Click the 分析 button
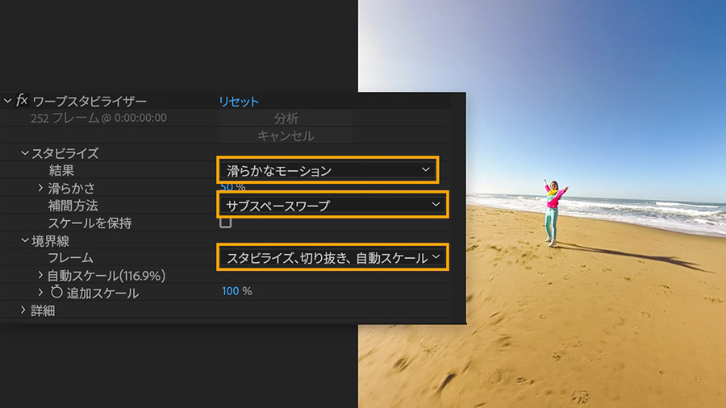The width and height of the screenshot is (726, 408). click(286, 119)
